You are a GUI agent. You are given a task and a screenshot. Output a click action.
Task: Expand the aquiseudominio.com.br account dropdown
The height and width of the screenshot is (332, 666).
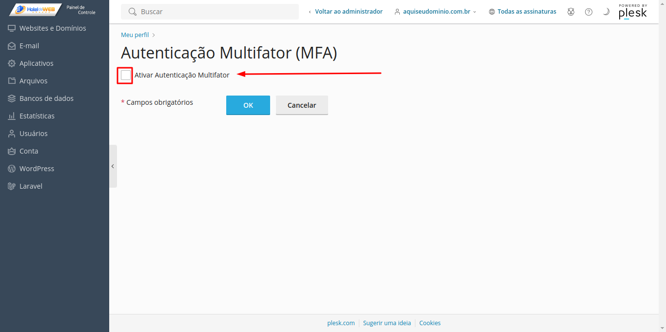pos(436,12)
